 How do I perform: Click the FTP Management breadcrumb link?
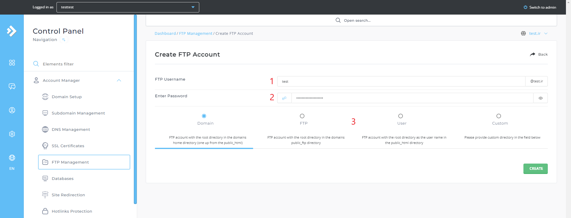[195, 34]
